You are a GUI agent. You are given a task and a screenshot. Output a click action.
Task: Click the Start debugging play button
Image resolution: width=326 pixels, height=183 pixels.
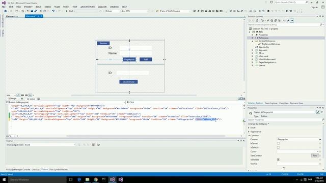tap(67, 11)
